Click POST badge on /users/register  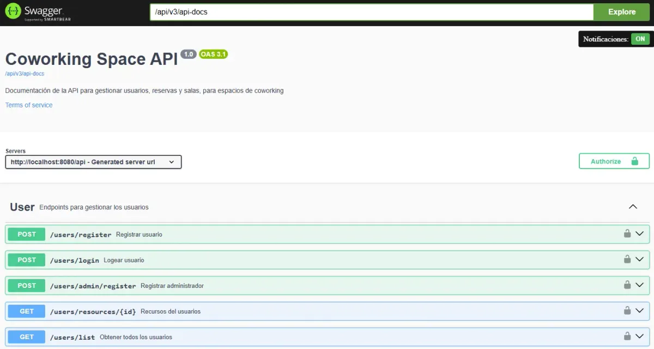[x=27, y=234]
